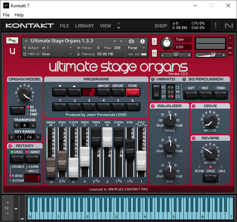Viewport: 237px width, 222px height.
Task: Toggle the AUX sends button
Action: click(x=230, y=48)
